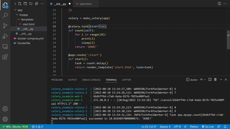Select the TERMINAL tab
The height and width of the screenshot is (129, 230).
point(111,80)
